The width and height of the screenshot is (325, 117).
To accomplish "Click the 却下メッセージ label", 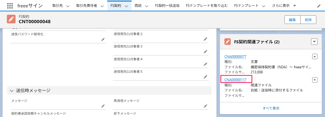I will [125, 113].
